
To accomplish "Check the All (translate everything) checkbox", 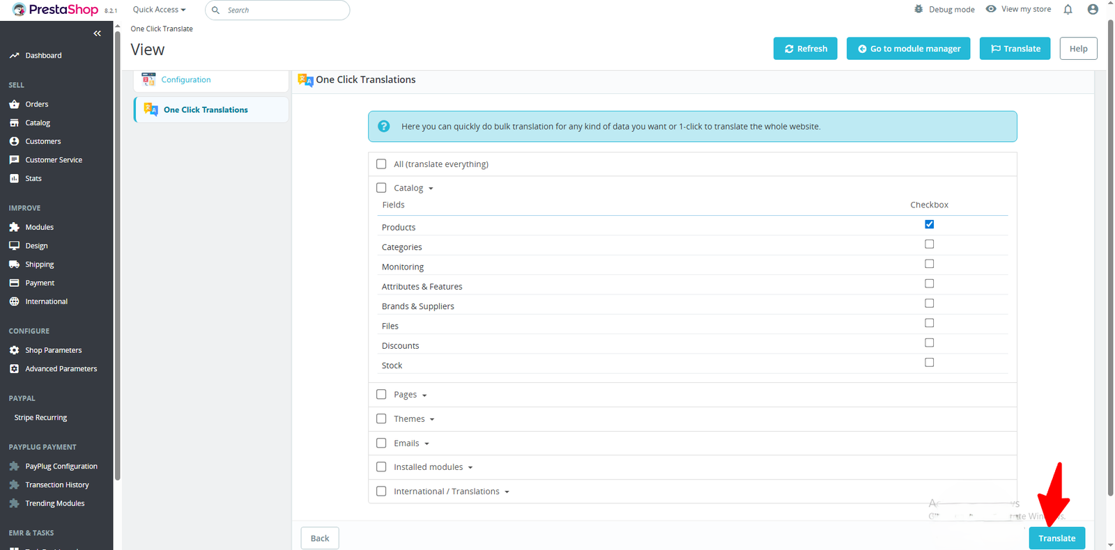I will [381, 164].
